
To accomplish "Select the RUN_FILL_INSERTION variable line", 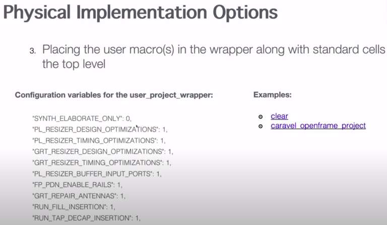I will click(x=76, y=207).
